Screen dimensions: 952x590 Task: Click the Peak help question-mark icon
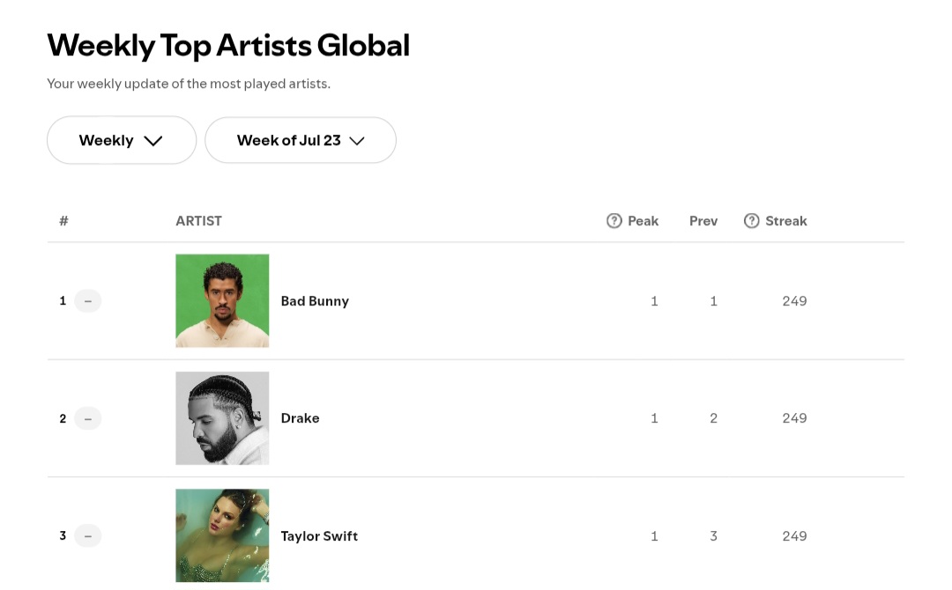click(614, 221)
